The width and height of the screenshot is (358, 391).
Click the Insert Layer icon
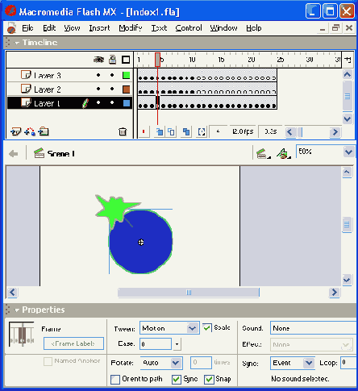tap(15, 131)
